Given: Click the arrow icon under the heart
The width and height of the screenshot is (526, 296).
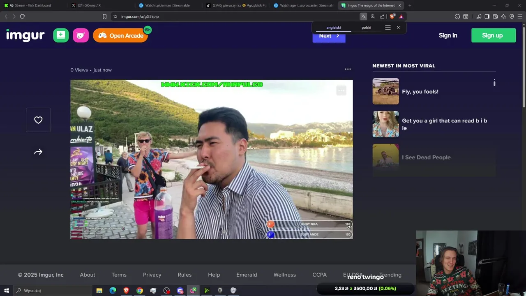Looking at the screenshot, I should (38, 152).
